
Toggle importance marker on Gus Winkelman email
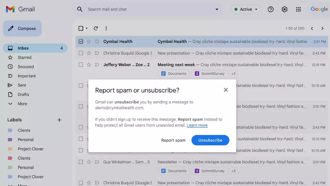pos(97,162)
